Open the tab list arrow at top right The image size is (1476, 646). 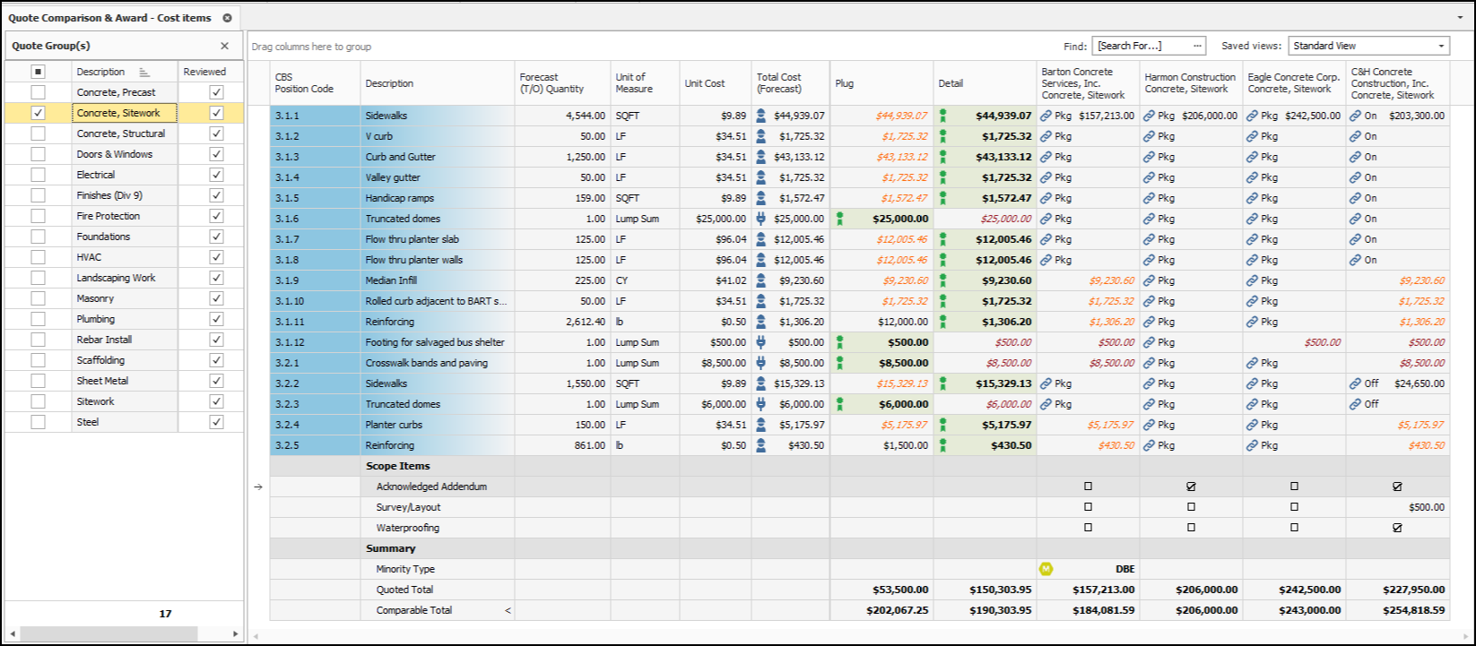(x=1460, y=17)
